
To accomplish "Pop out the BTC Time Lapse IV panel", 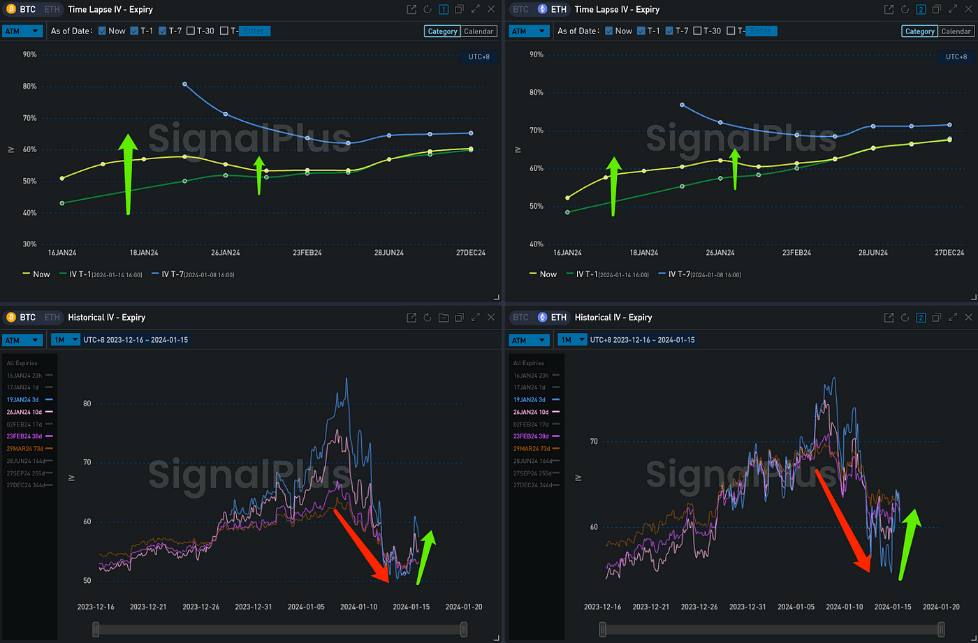I will coord(411,10).
